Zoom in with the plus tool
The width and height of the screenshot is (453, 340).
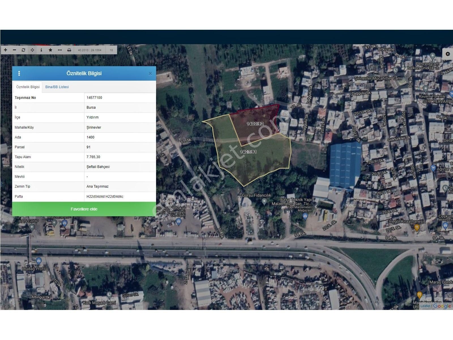pos(5,50)
